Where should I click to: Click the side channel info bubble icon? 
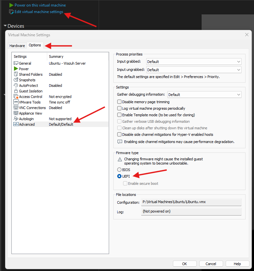tap(120, 142)
